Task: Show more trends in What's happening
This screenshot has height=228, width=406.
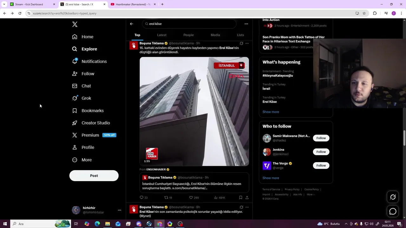Action: coord(271,112)
